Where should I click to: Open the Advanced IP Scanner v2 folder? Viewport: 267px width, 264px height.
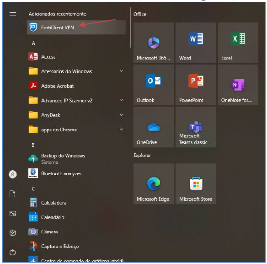click(x=76, y=101)
